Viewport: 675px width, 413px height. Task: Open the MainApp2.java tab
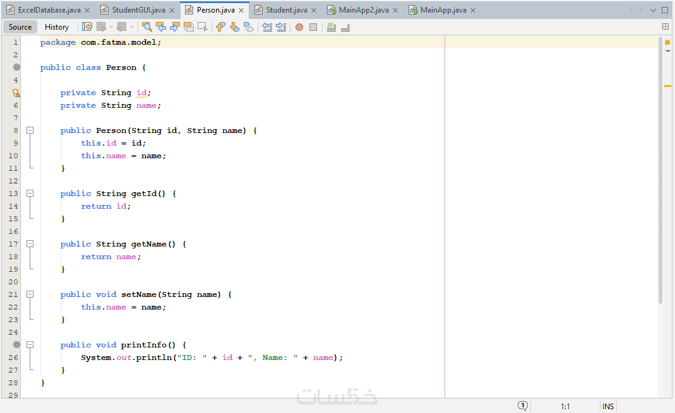click(x=364, y=10)
